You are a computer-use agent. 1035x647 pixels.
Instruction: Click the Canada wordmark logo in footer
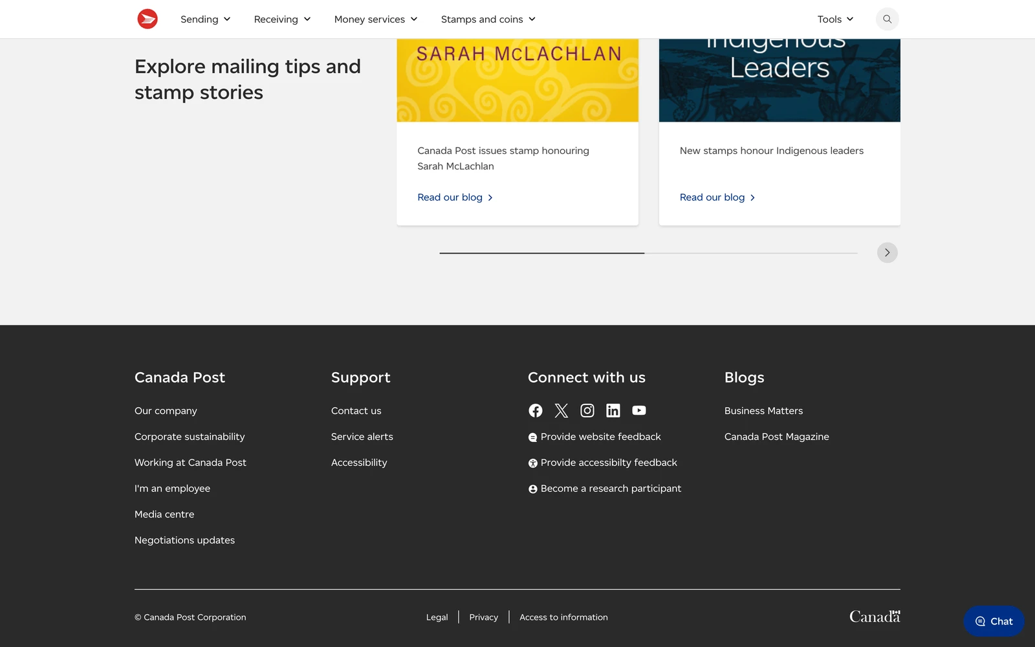pos(875,617)
